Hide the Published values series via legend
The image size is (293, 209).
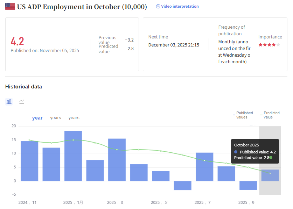(x=244, y=115)
